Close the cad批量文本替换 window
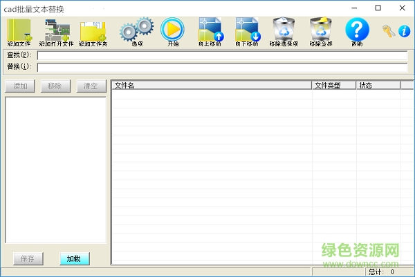The width and height of the screenshot is (415, 277). click(x=403, y=8)
